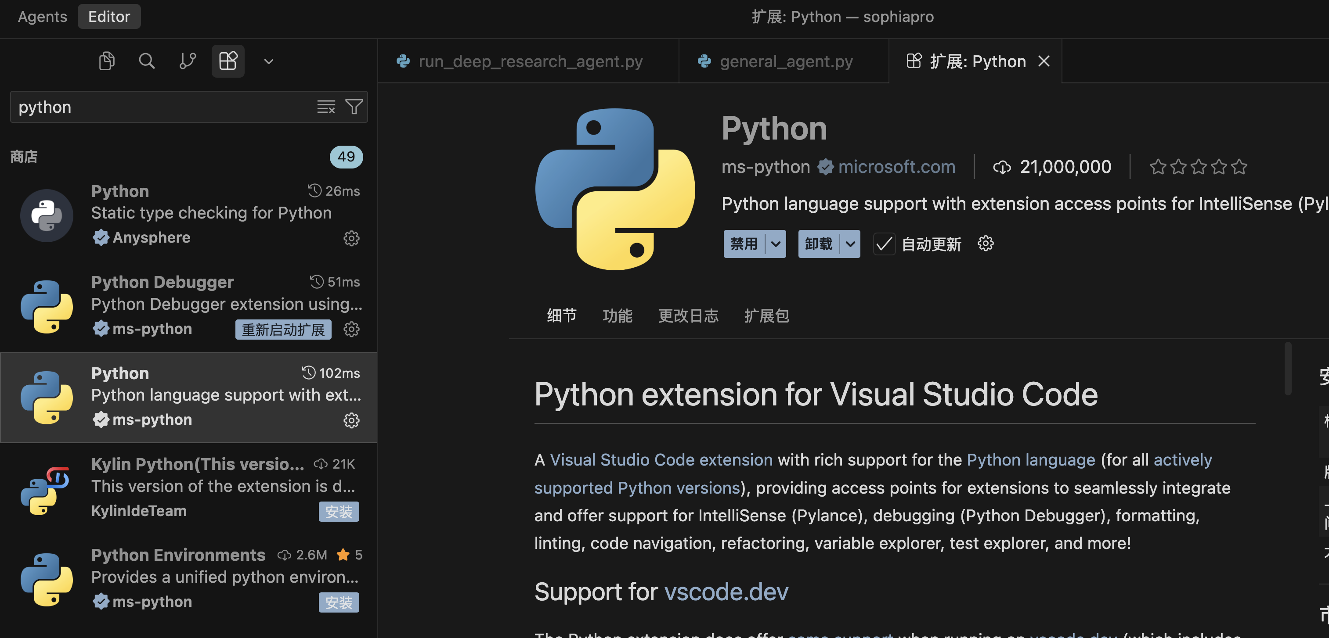Open manage gear for selected ms-python Python

(351, 420)
